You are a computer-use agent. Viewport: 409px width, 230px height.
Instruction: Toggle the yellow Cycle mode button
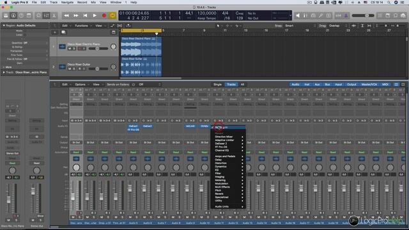tap(112, 15)
